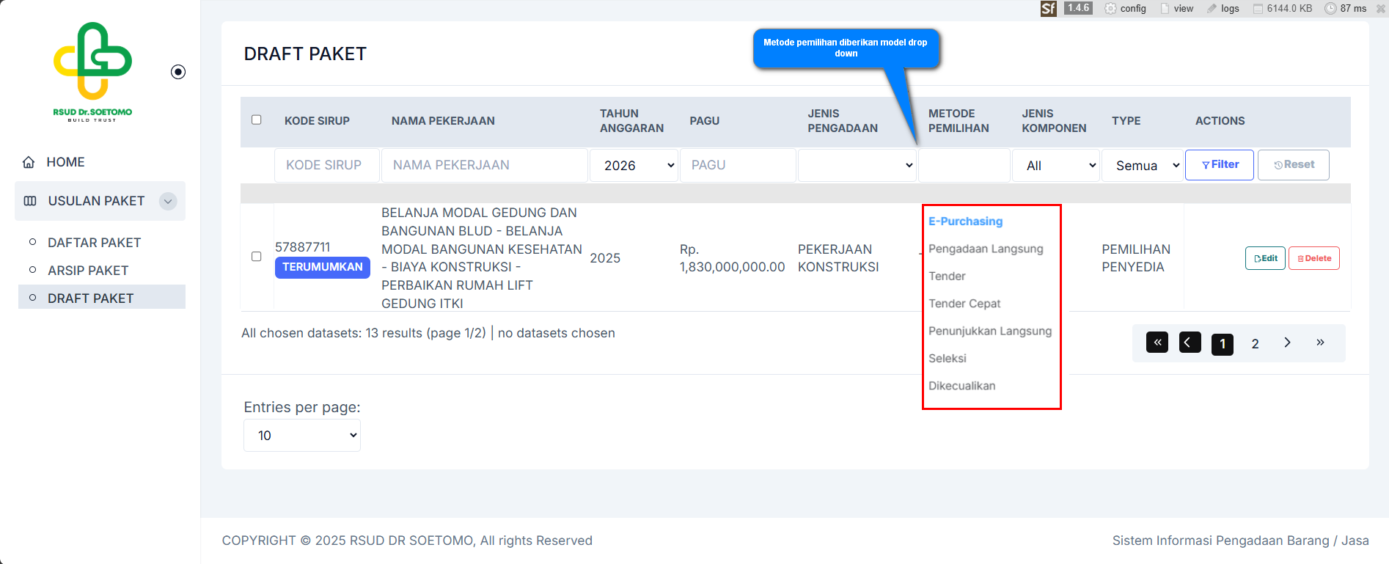Jump to last page with double-right arrows
Viewport: 1389px width, 564px height.
coord(1320,343)
